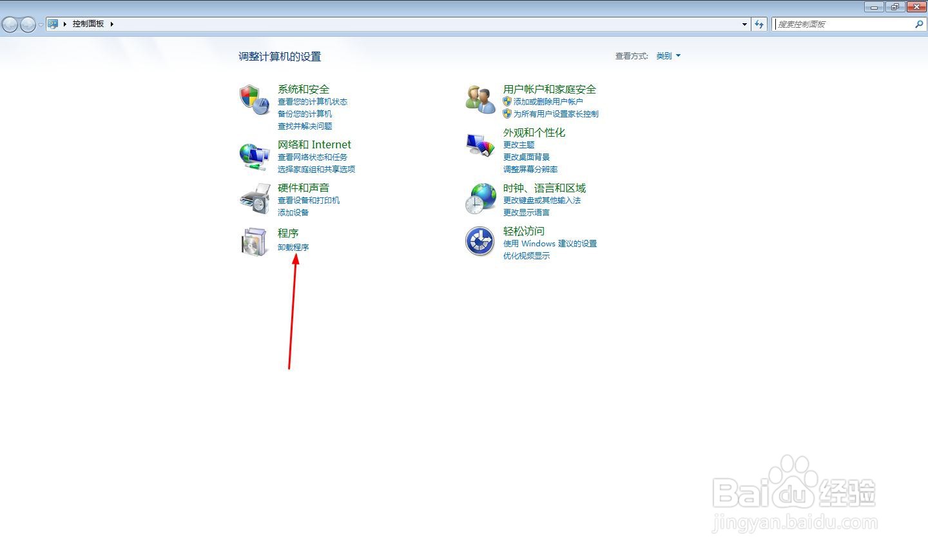This screenshot has height=554, width=928.
Task: Open 硬件和声音 category
Action: click(x=304, y=188)
